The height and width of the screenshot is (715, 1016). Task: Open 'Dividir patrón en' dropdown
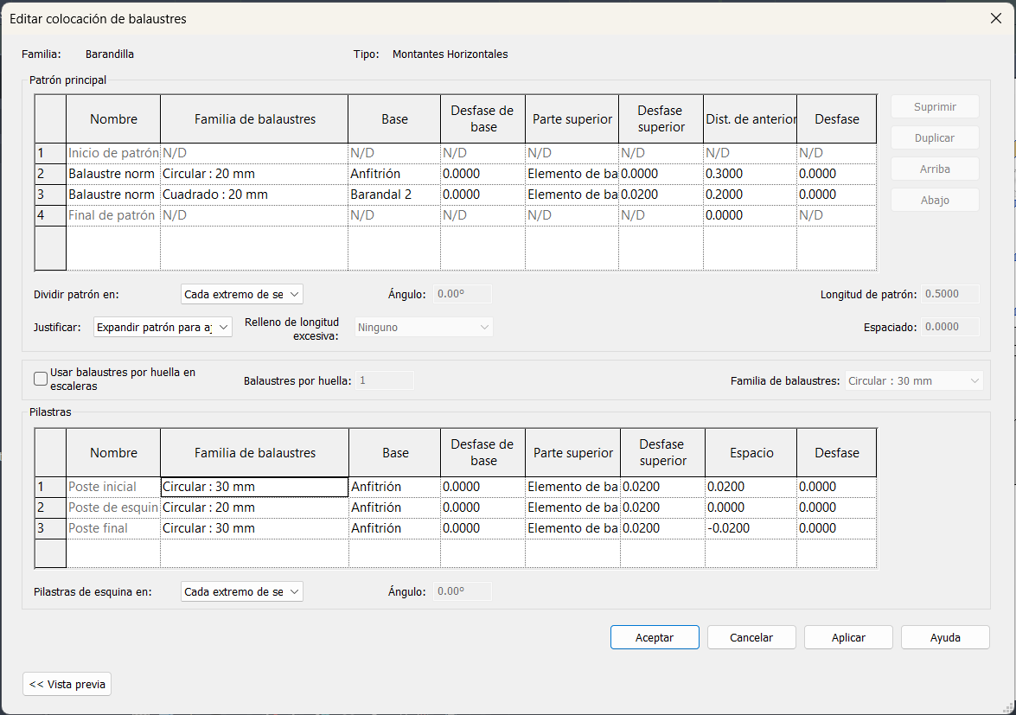pyautogui.click(x=242, y=295)
